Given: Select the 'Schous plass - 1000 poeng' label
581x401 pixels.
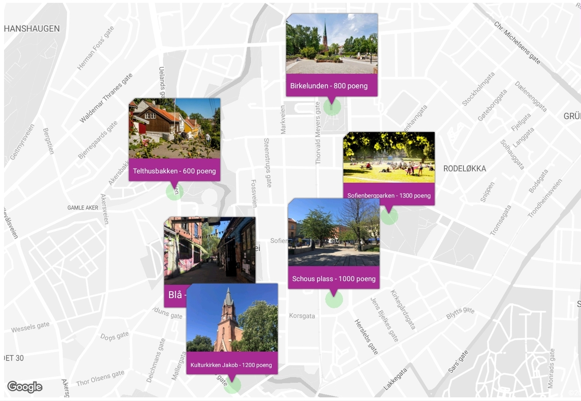Looking at the screenshot, I should [334, 279].
